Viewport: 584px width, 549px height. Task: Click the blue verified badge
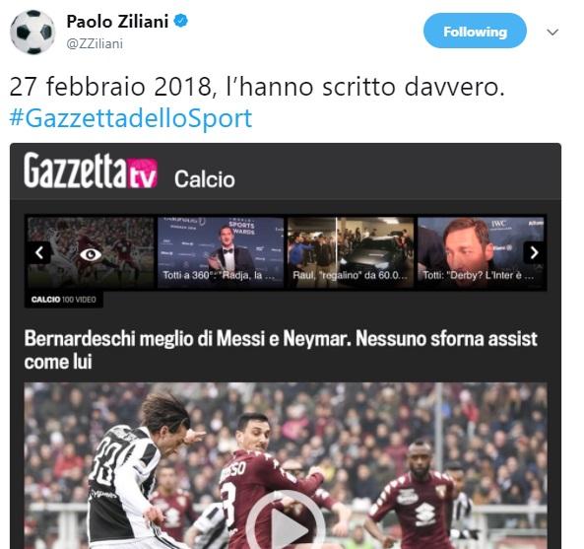(181, 21)
